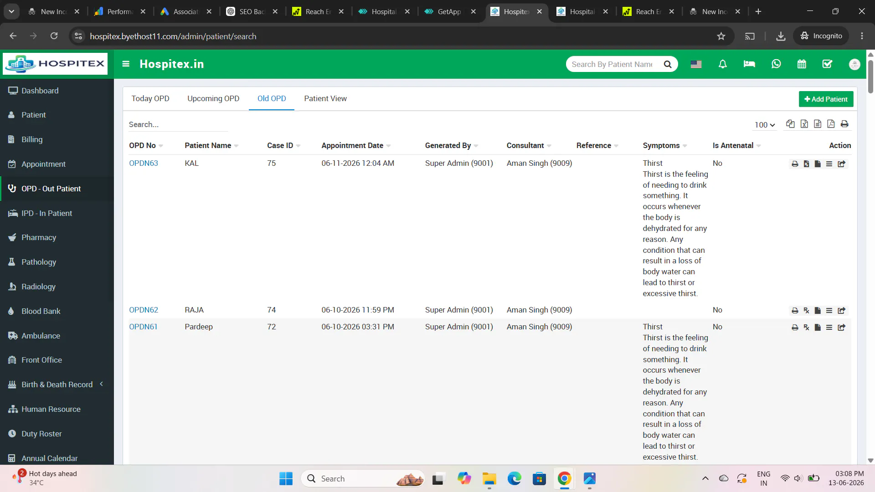Show details list icon for OPDN61
The width and height of the screenshot is (875, 492).
tap(829, 328)
